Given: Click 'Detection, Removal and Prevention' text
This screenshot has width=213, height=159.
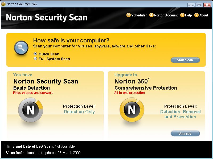Looking at the screenshot, I should click(181, 114).
